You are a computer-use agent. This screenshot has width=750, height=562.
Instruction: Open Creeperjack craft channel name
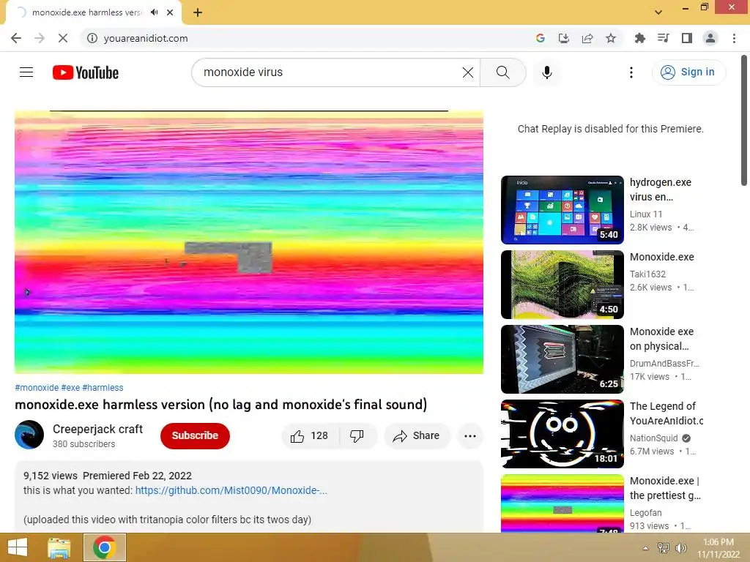[x=97, y=429]
